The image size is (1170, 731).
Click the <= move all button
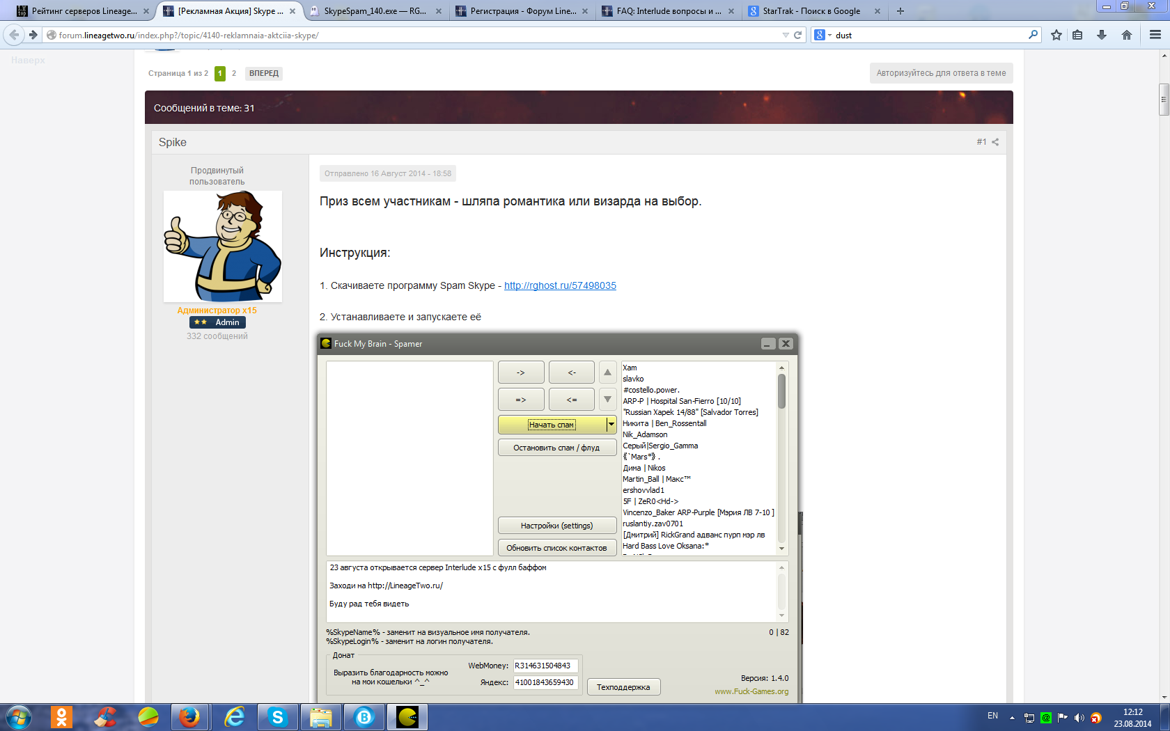click(x=572, y=400)
